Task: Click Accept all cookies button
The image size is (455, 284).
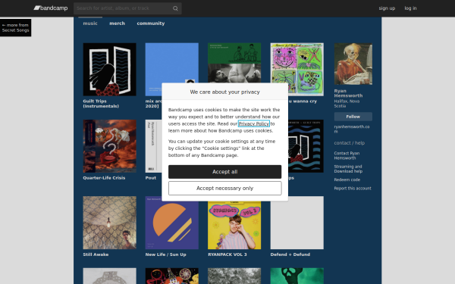Action: coord(225,172)
